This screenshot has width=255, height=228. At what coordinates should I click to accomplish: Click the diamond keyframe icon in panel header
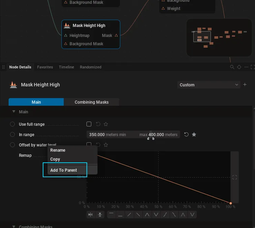click(239, 67)
